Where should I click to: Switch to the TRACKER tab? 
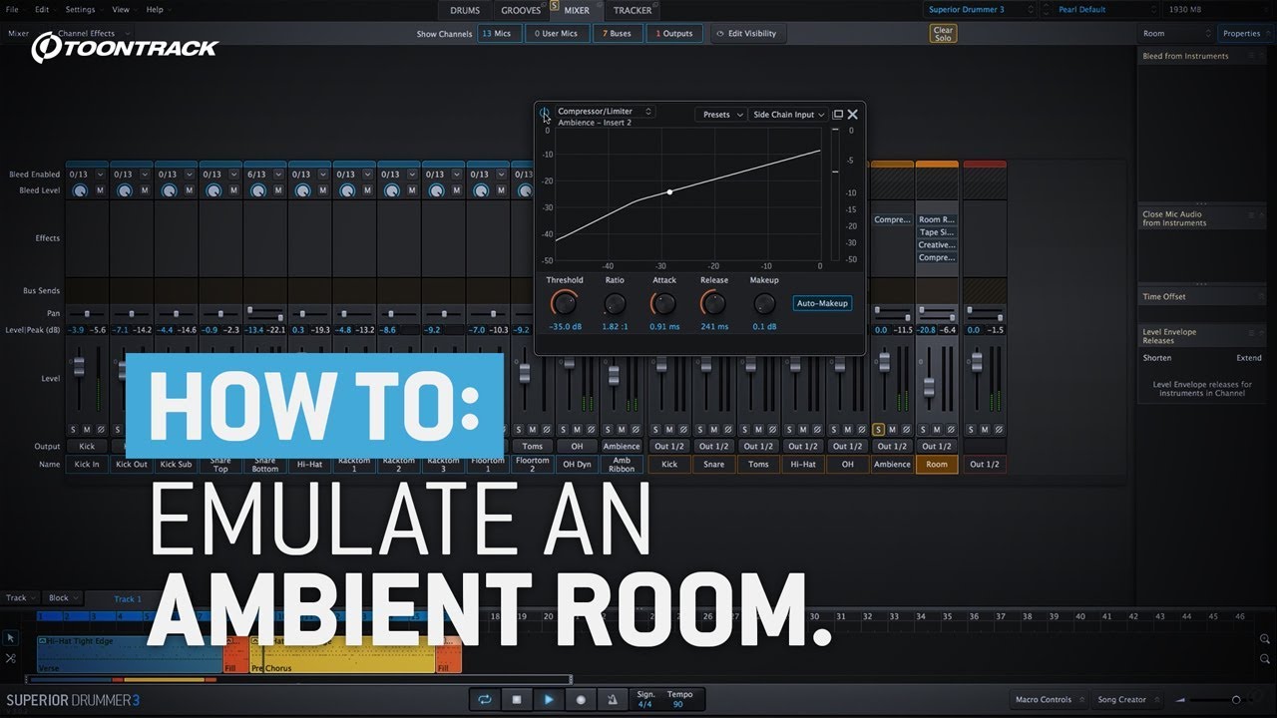(x=633, y=10)
